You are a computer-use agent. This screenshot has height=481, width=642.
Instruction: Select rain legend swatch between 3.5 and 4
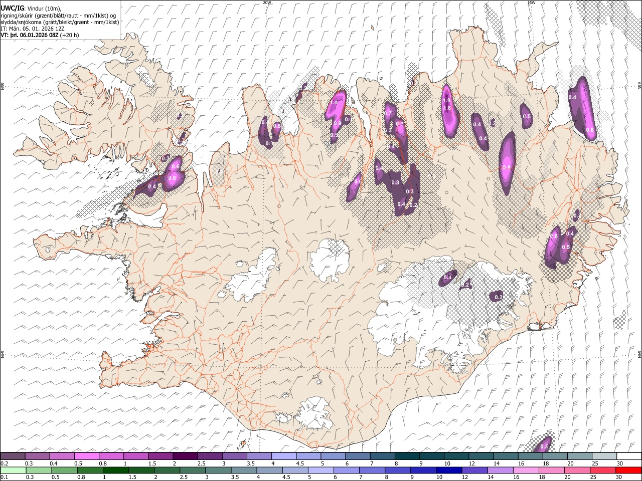click(244, 470)
